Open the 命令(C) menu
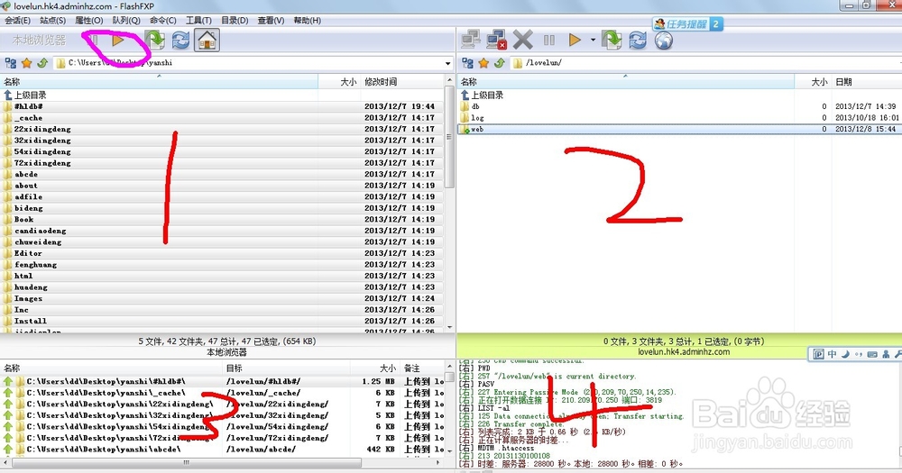This screenshot has width=902, height=473. (x=162, y=20)
